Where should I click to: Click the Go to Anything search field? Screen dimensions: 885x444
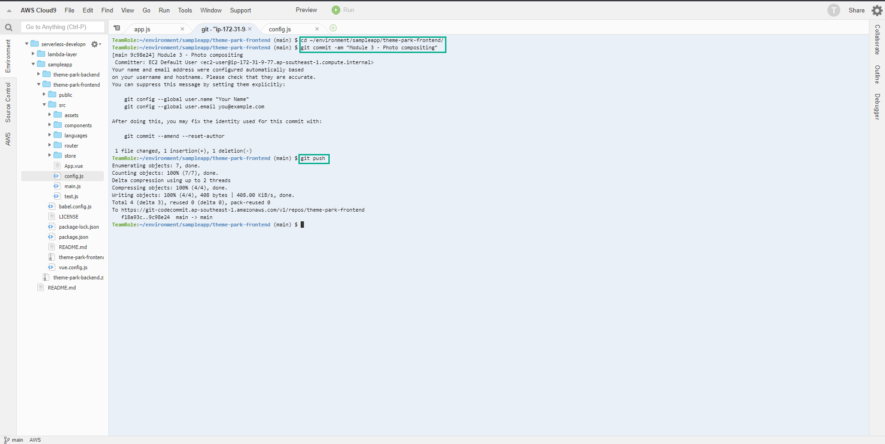[x=63, y=27]
